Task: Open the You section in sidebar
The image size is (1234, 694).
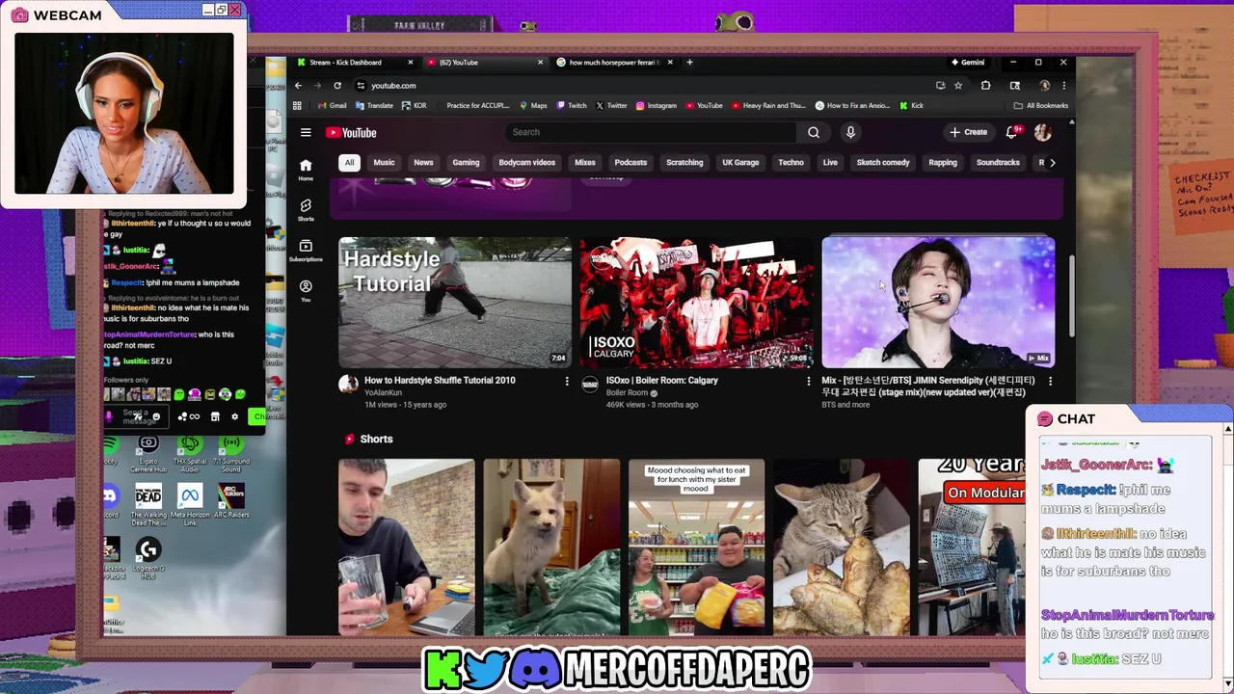Action: [x=306, y=290]
